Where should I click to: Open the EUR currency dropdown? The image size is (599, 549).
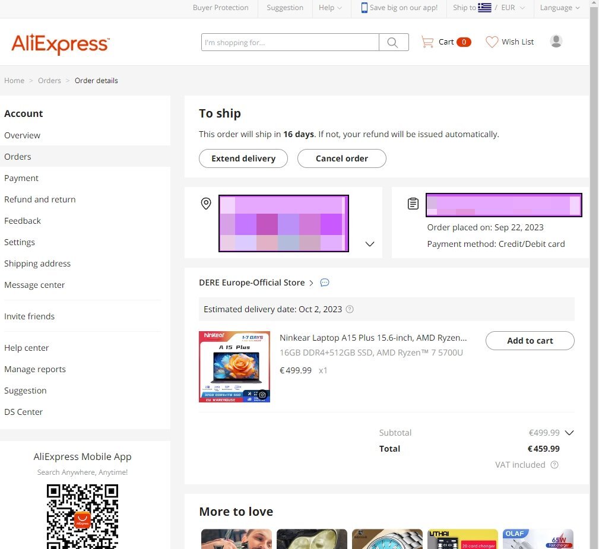coord(513,8)
